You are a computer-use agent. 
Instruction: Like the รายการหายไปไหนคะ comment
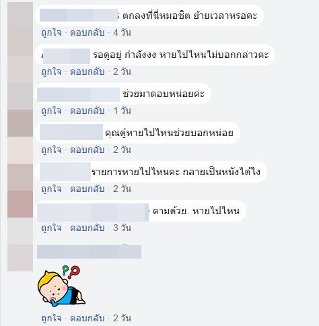51,189
